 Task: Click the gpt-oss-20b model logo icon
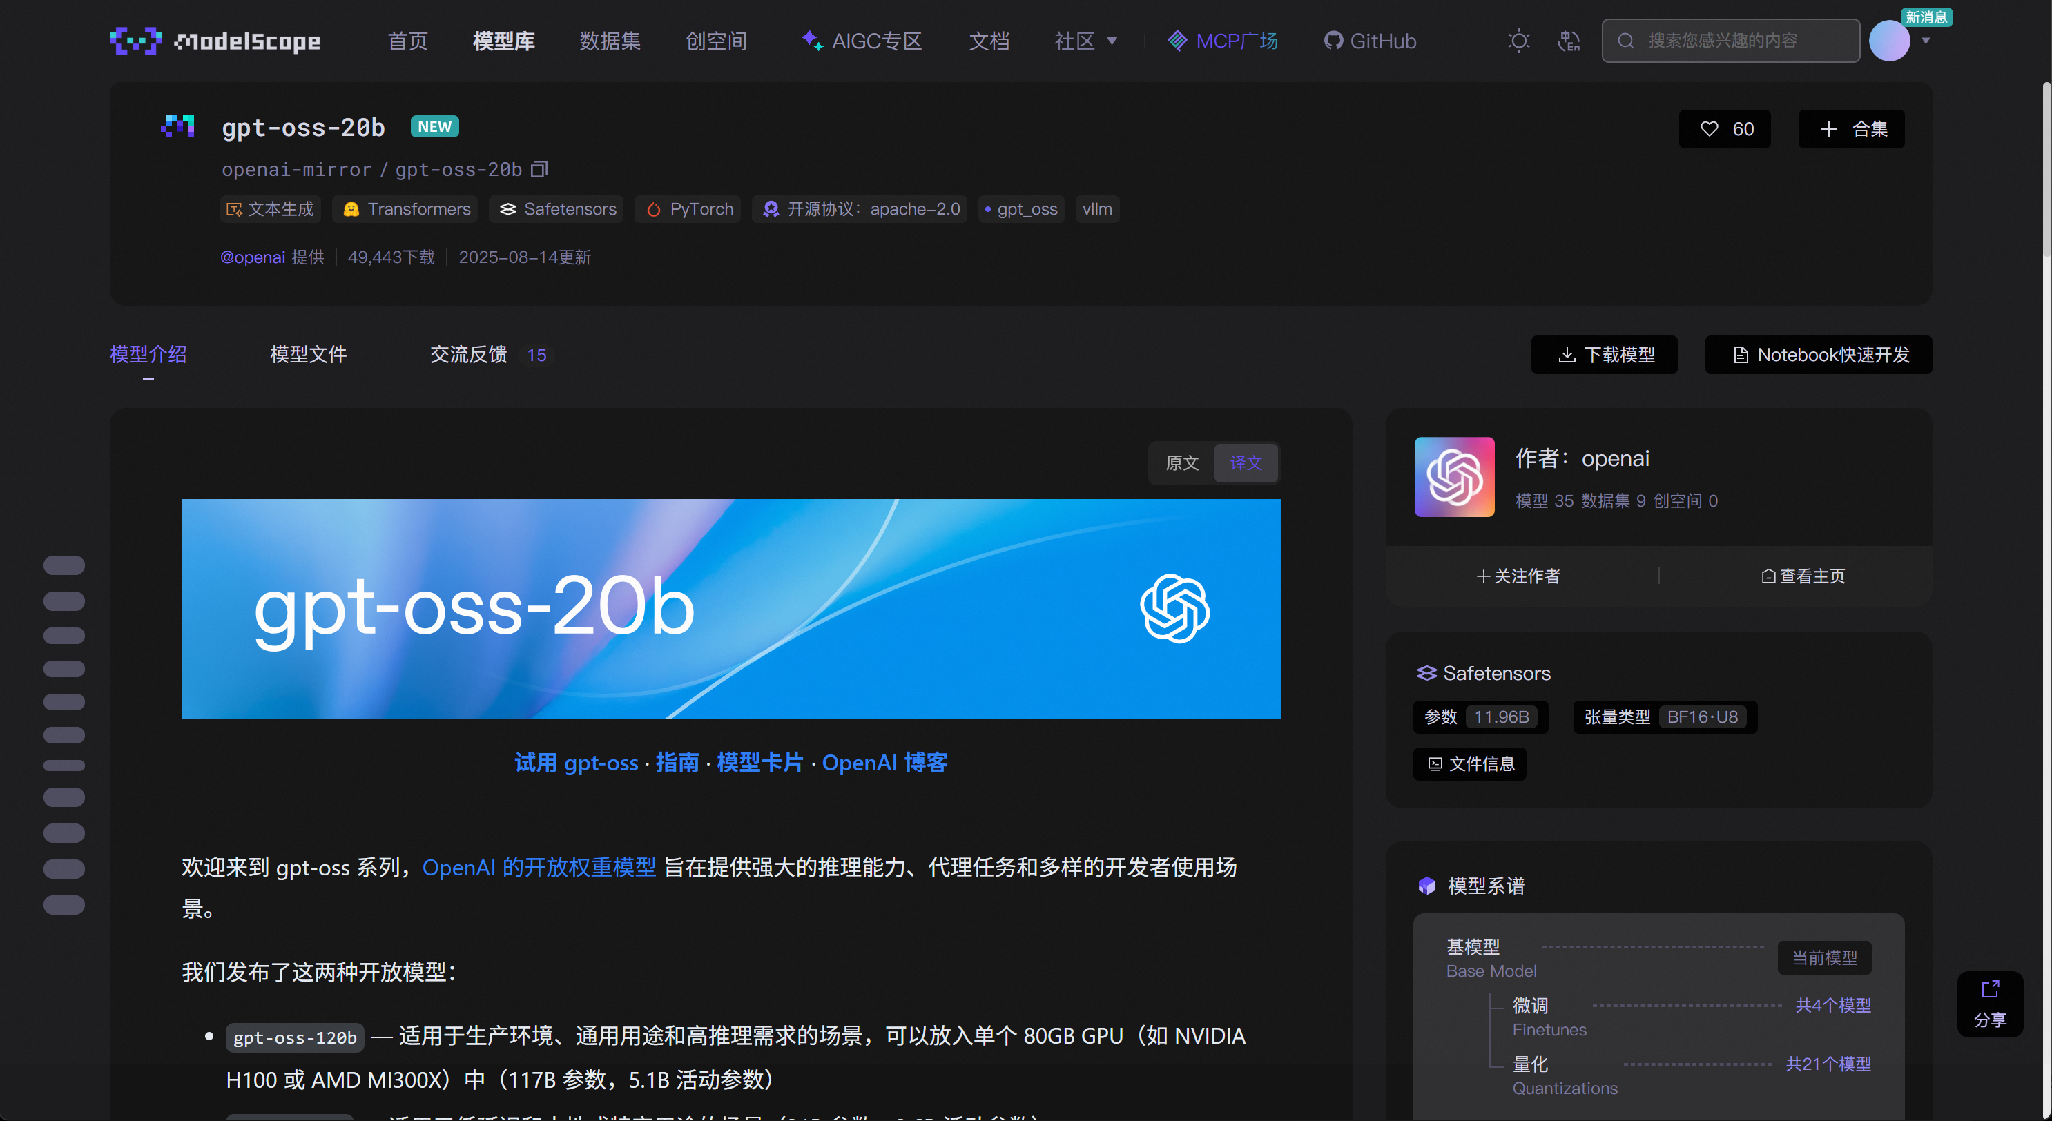tap(177, 126)
